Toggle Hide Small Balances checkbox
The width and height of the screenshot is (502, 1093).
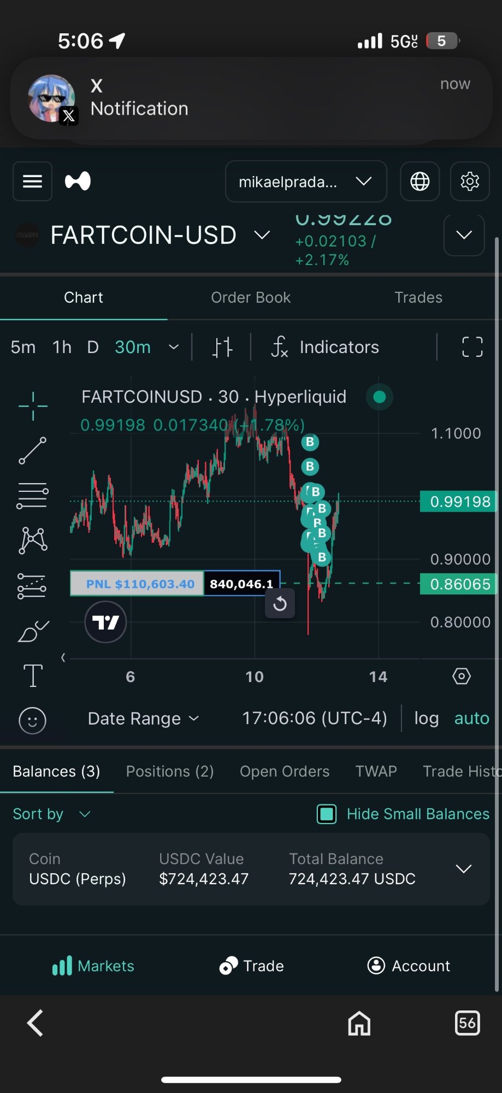pyautogui.click(x=327, y=814)
